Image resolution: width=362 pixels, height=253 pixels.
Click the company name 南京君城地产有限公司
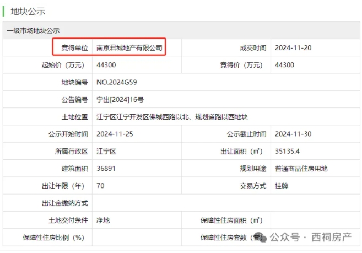click(129, 48)
